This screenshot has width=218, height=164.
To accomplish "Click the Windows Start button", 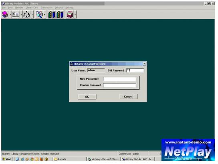I will click(7, 159).
